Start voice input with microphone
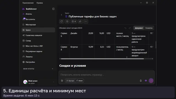The width and height of the screenshot is (176, 99). coord(141,81)
